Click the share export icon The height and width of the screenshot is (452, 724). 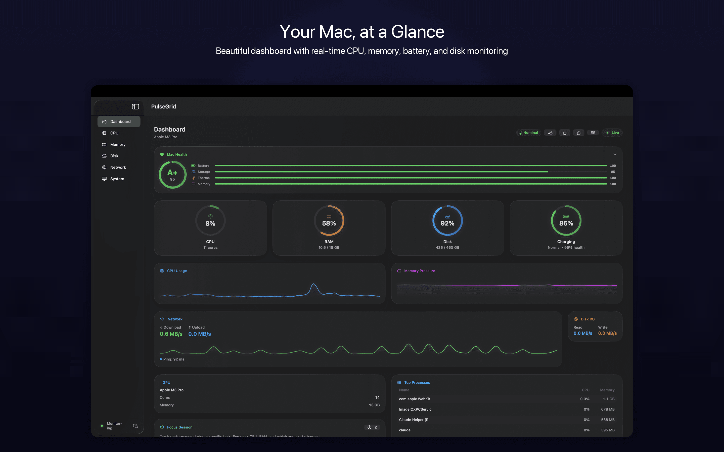tap(579, 133)
